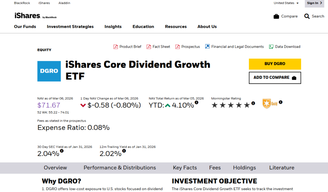Open the Search magnifier icon
Image resolution: width=328 pixels, height=192 pixels.
307,16
